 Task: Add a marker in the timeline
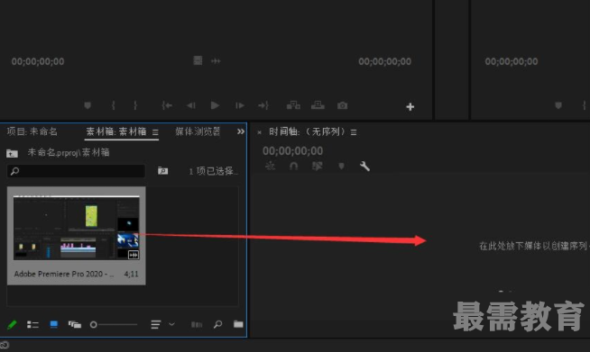click(x=341, y=166)
